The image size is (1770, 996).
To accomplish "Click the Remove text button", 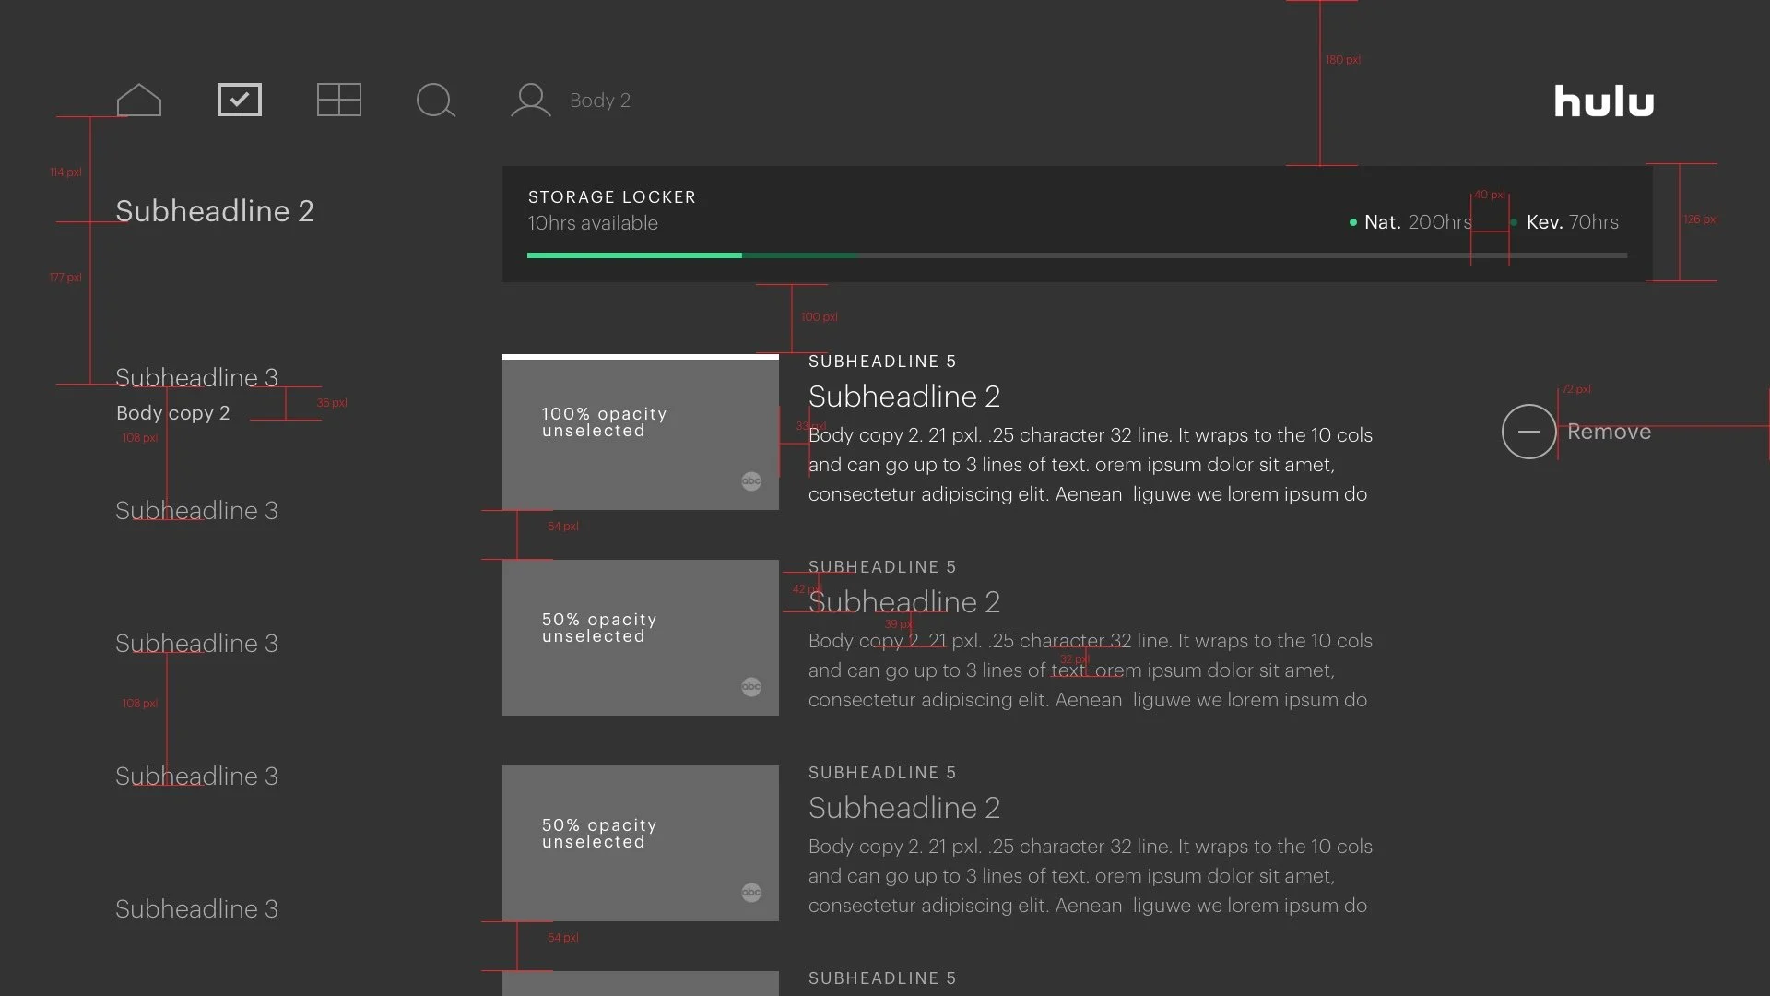I will point(1609,432).
